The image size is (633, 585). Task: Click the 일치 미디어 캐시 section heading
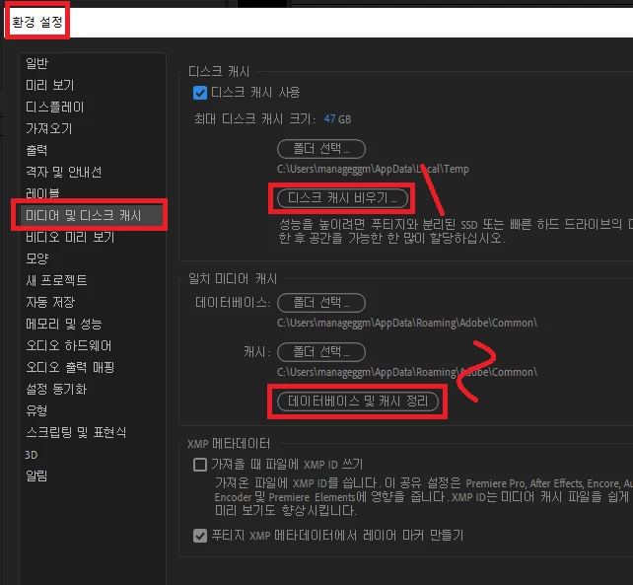(x=233, y=279)
